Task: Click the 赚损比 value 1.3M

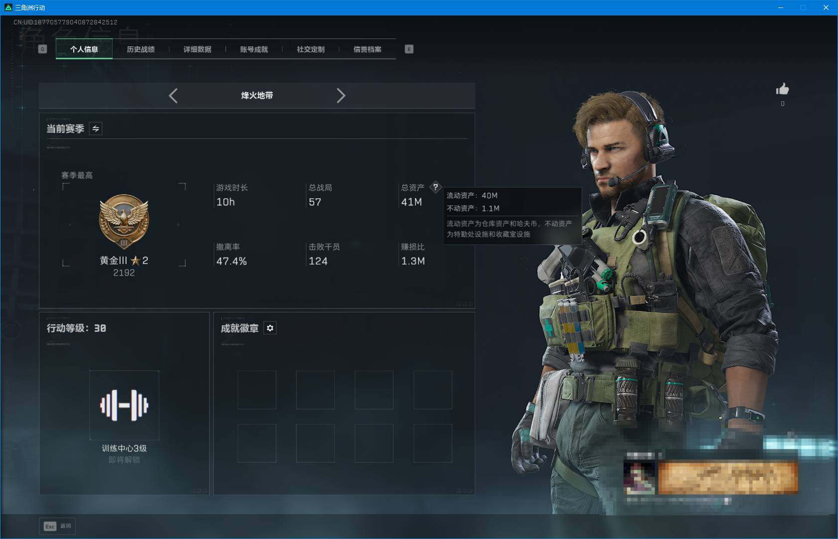Action: click(x=413, y=261)
